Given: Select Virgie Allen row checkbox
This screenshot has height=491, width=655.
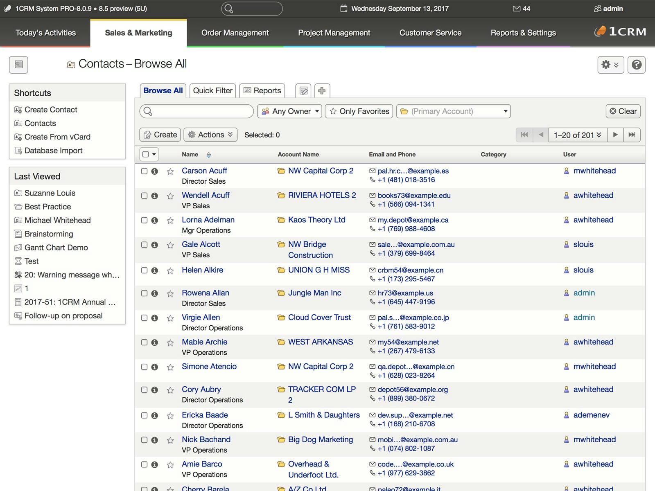Looking at the screenshot, I should (x=144, y=318).
